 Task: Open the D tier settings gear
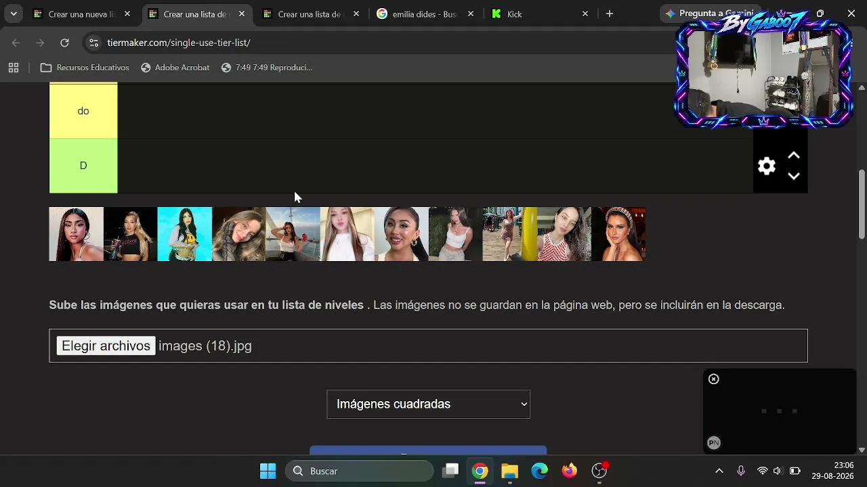pyautogui.click(x=767, y=166)
